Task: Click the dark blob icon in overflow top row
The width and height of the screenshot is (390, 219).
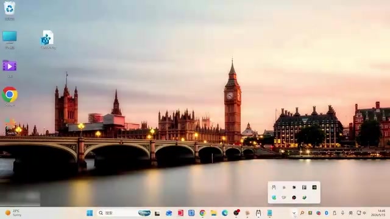Action: coord(294,187)
